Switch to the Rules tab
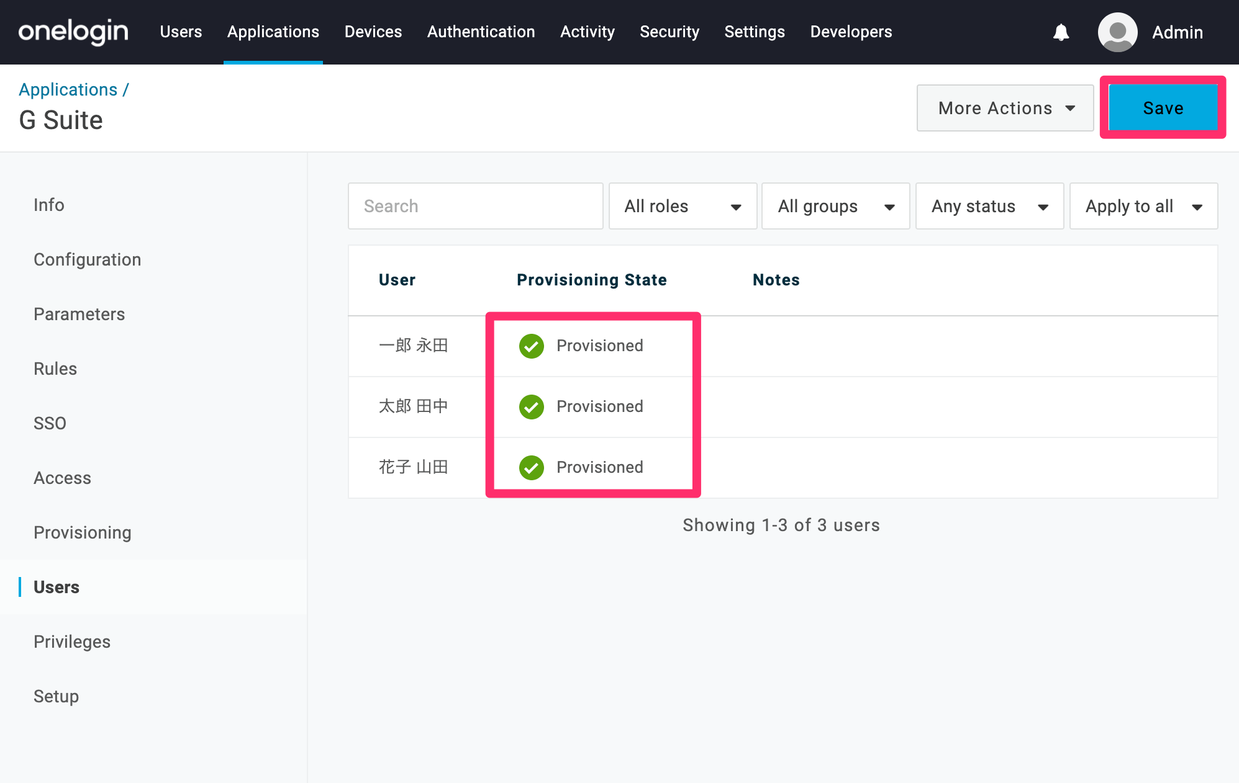 tap(55, 369)
